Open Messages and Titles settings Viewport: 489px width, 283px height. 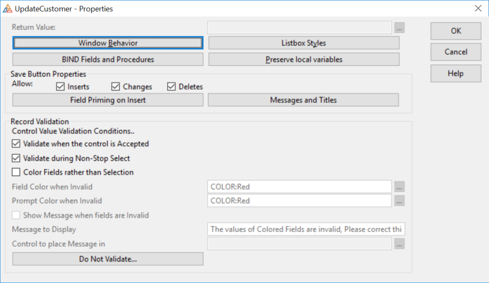tap(303, 100)
